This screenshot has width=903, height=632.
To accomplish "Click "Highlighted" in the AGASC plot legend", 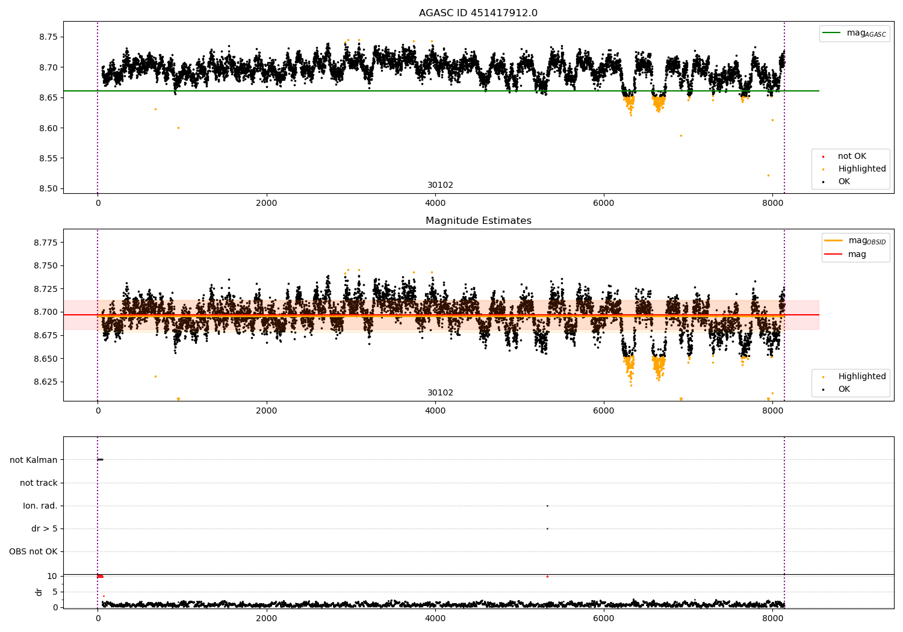I will coord(862,169).
